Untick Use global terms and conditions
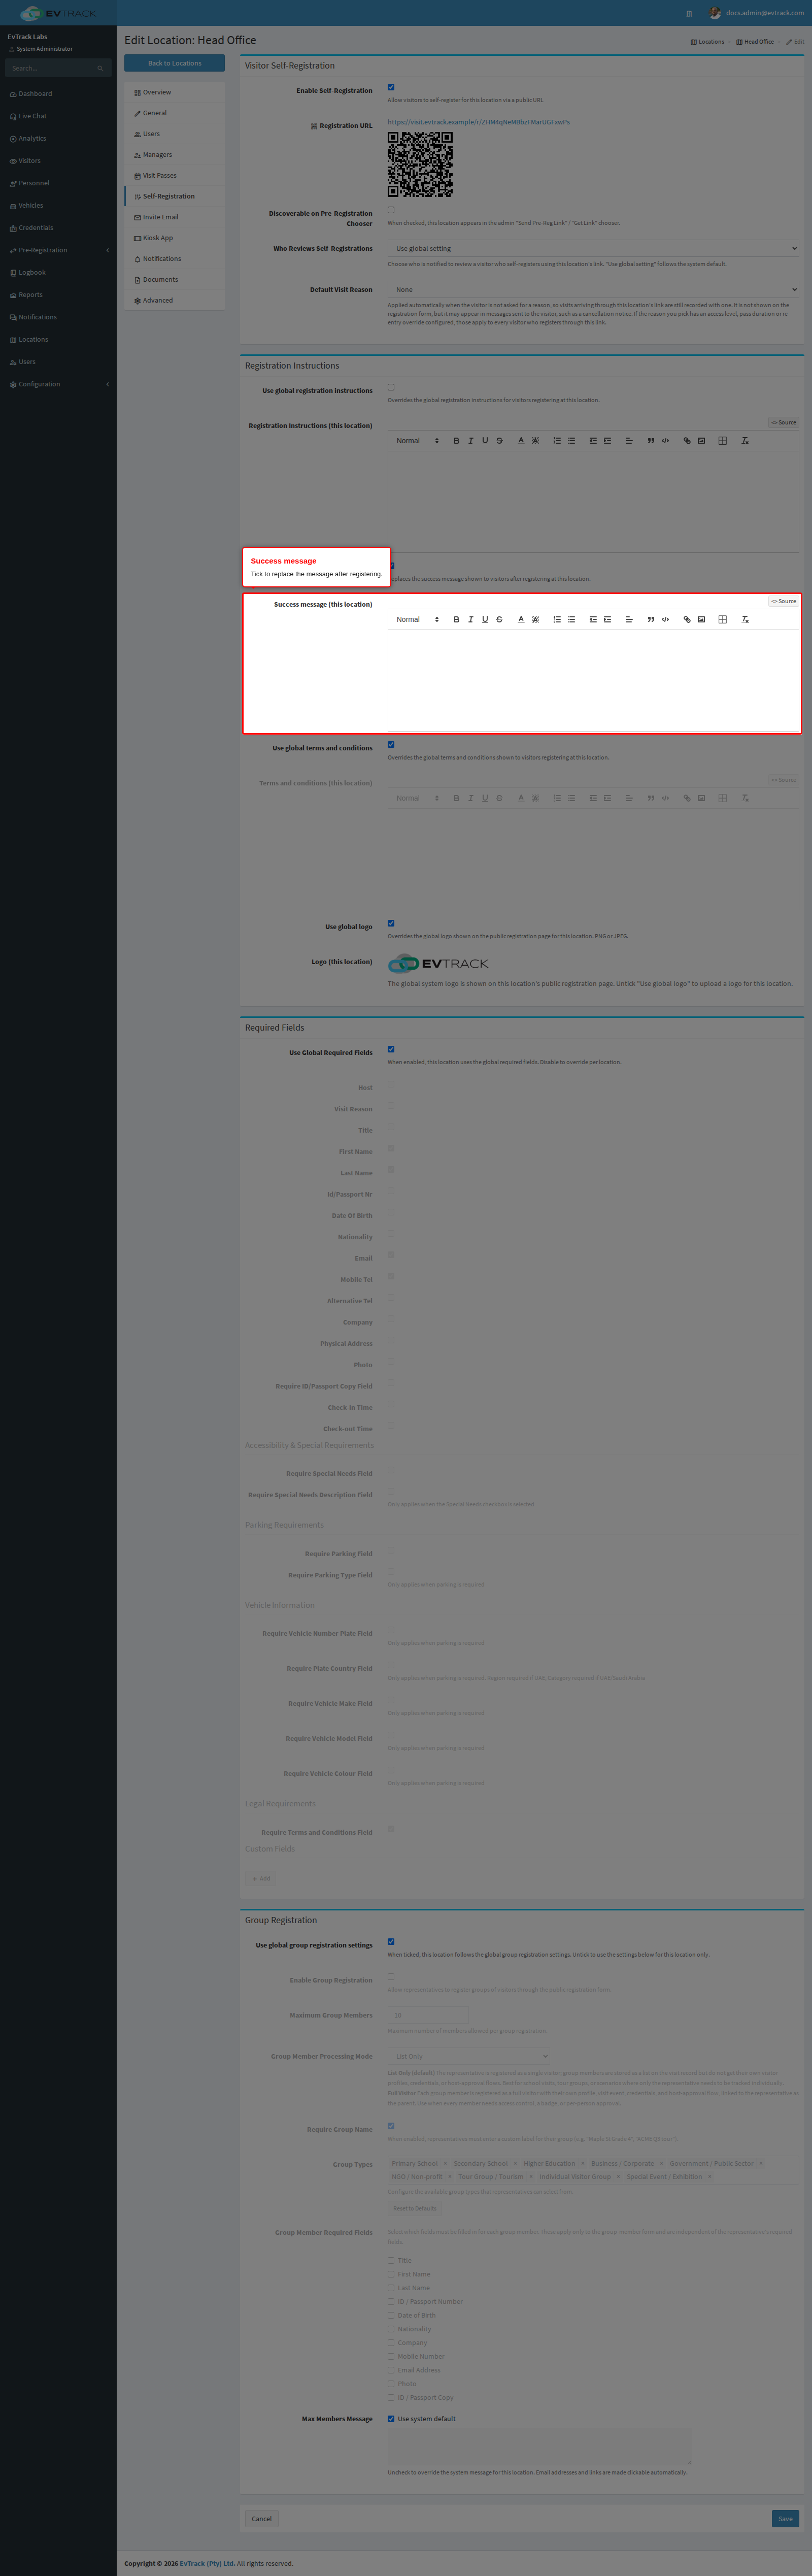 (x=391, y=744)
